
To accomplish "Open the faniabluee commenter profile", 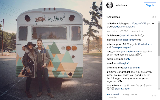I will tap(113, 36).
